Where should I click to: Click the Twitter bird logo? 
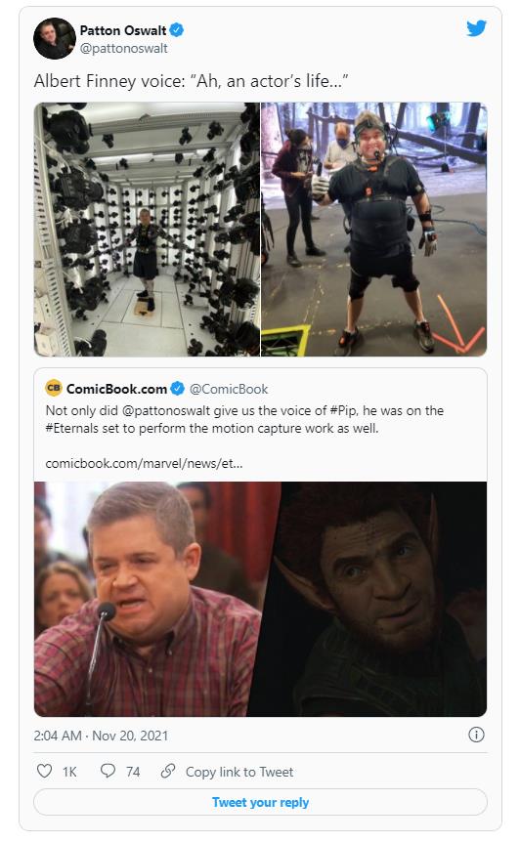click(476, 28)
